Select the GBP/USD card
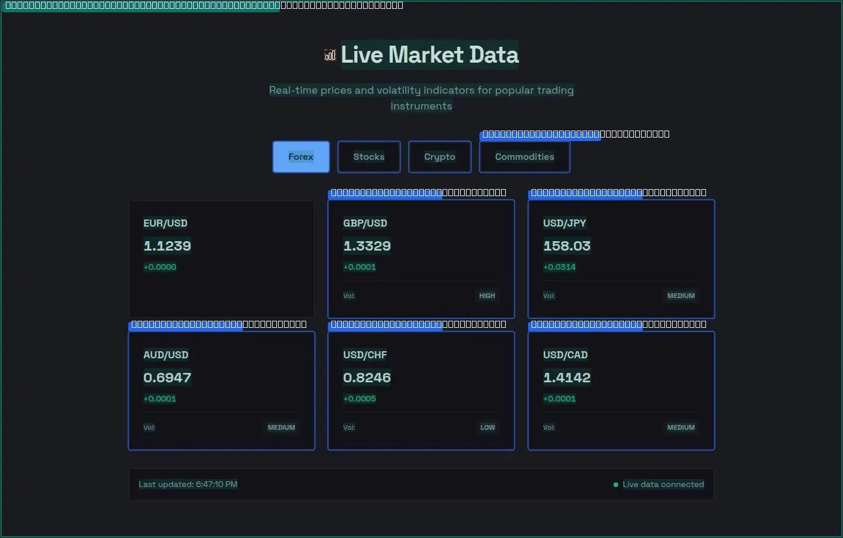843x538 pixels. (x=421, y=259)
